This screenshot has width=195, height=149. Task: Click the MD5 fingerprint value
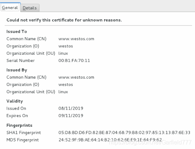tap(110, 140)
